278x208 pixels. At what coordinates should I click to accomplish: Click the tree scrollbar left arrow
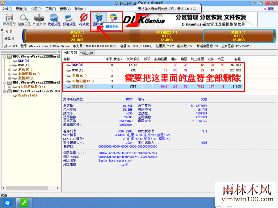click(3, 188)
